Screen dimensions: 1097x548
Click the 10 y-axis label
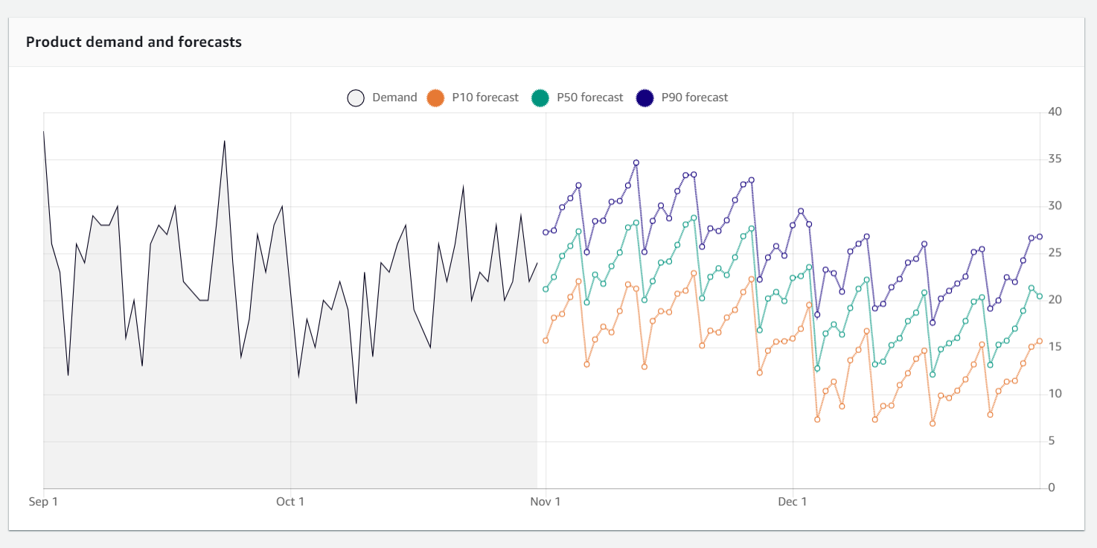pyautogui.click(x=1055, y=393)
